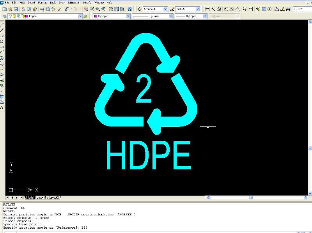Select the Rectangle tool in the Draw toolbar
The image size is (312, 233).
click(2, 47)
